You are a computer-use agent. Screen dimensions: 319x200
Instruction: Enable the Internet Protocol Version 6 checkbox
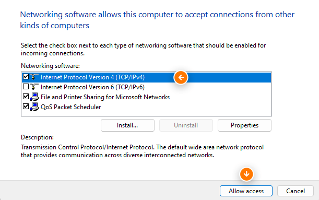tap(26, 87)
